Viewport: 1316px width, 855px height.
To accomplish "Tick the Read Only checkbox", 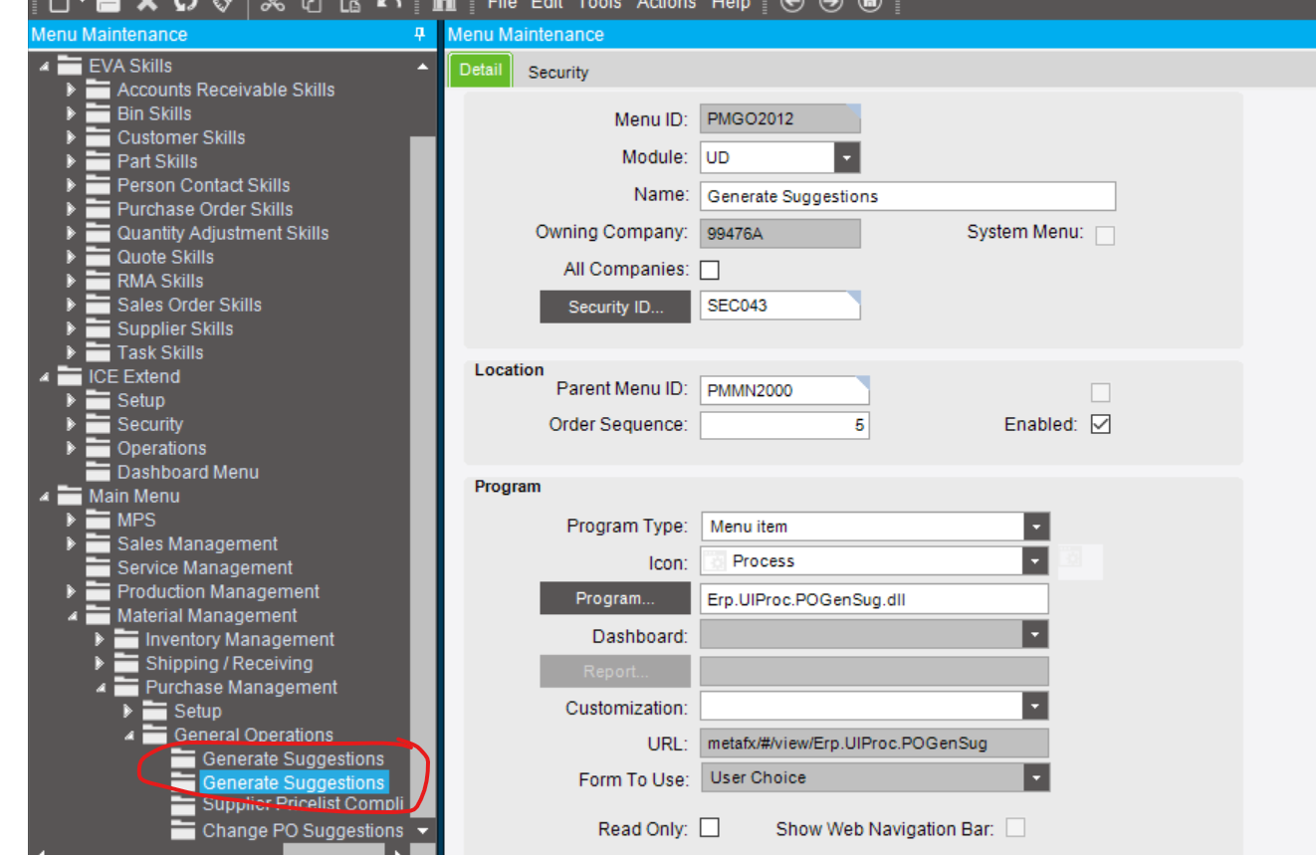I will point(710,828).
